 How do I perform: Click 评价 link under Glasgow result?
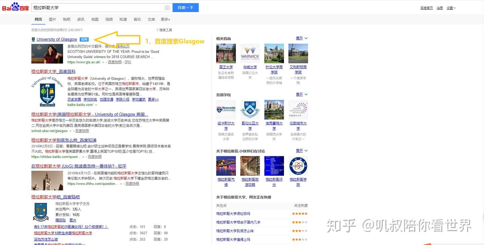point(128,62)
